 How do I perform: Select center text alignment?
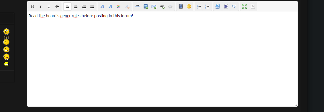76,6
